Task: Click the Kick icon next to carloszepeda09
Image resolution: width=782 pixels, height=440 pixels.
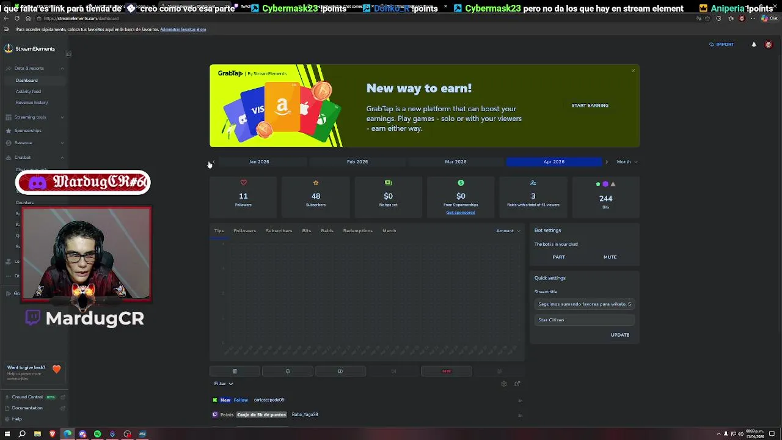Action: tap(214, 400)
